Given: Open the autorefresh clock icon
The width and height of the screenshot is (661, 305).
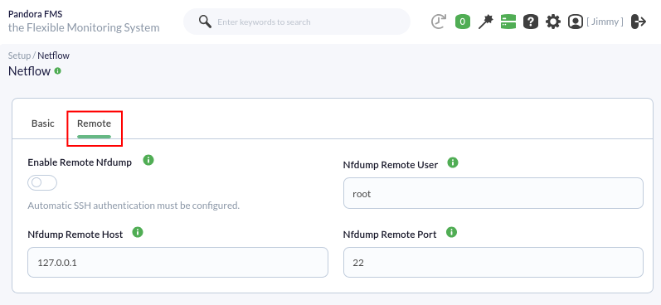Looking at the screenshot, I should point(439,22).
